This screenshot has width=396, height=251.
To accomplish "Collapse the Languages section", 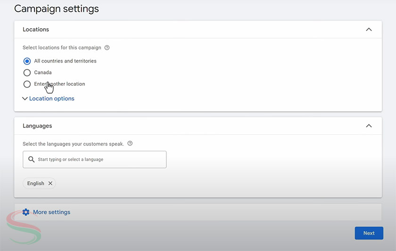I will tap(369, 126).
